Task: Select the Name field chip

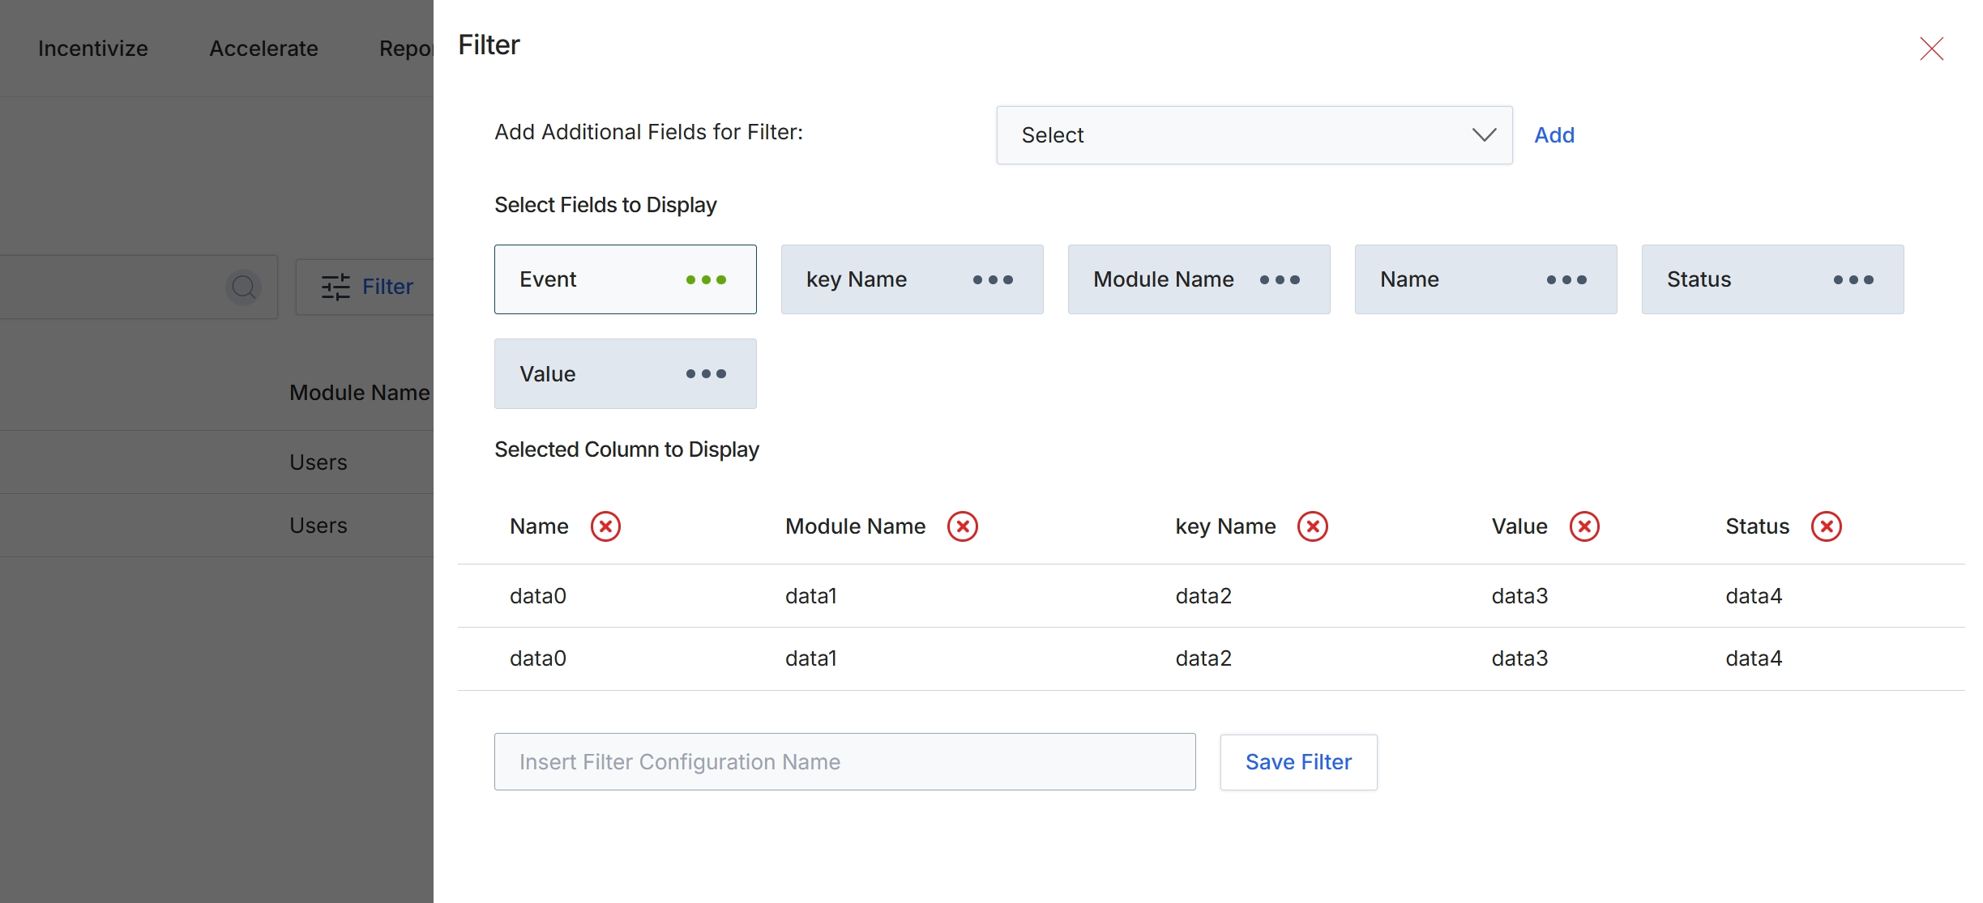Action: (1485, 279)
